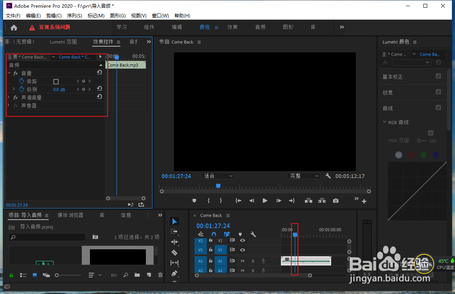455x294 pixels.
Task: Expand the Level property
Action: (x=14, y=89)
